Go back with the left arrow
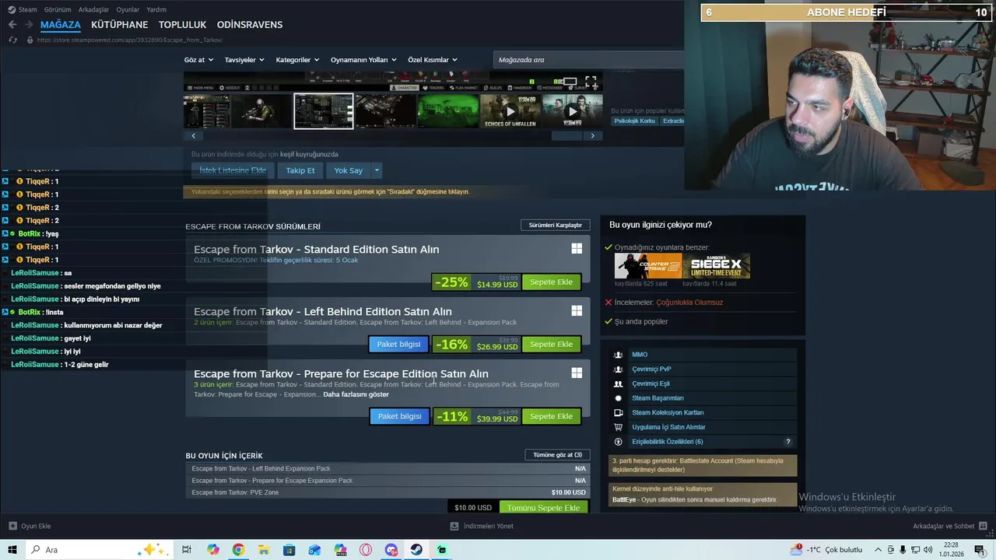 click(x=12, y=25)
